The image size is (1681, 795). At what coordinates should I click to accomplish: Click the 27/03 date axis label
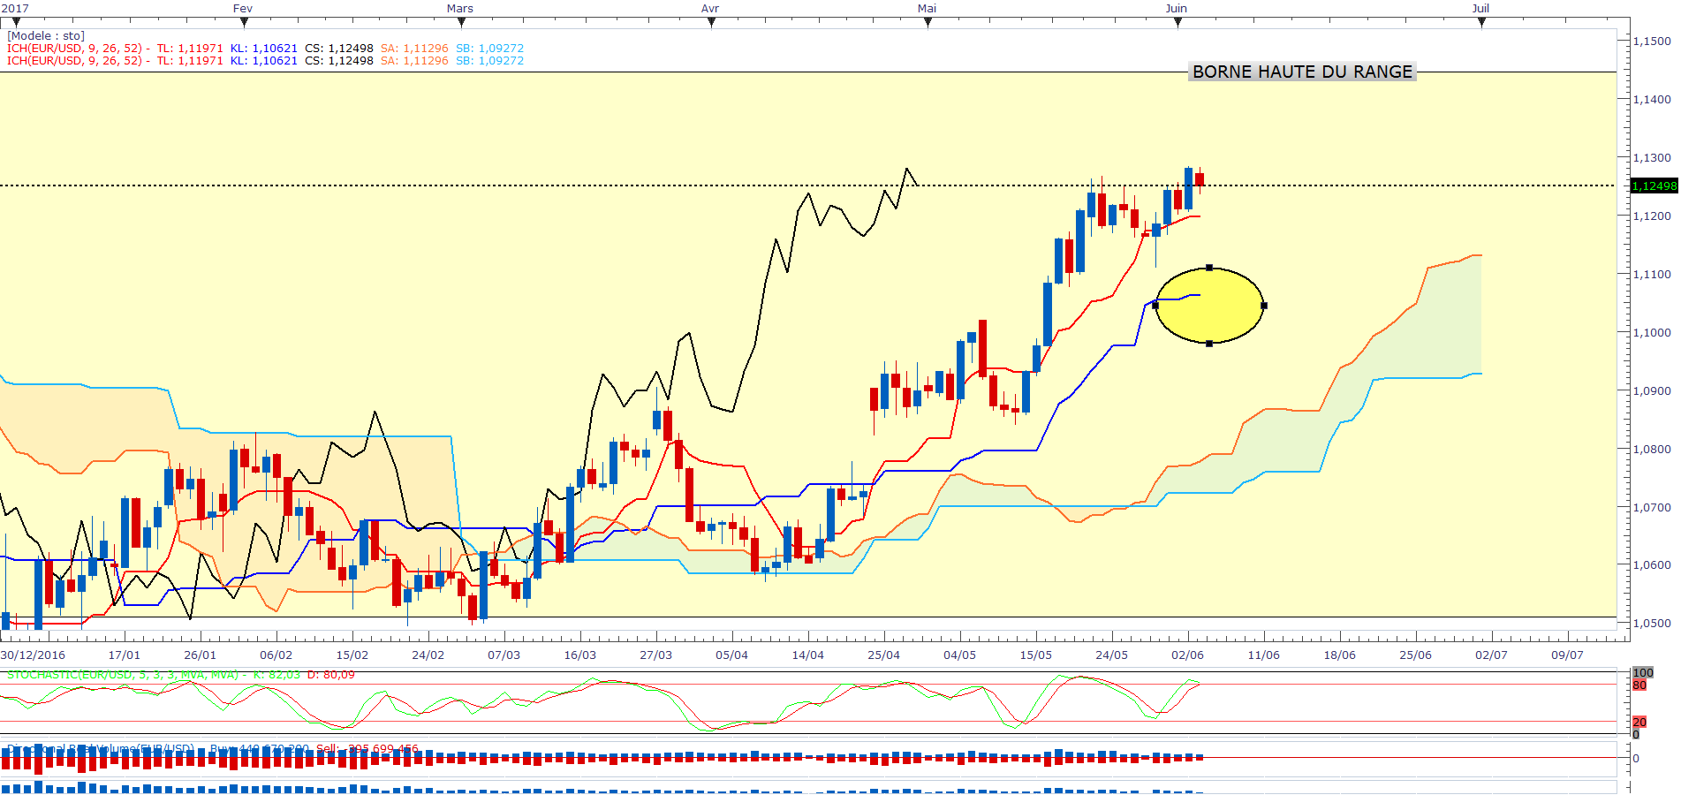pos(656,655)
